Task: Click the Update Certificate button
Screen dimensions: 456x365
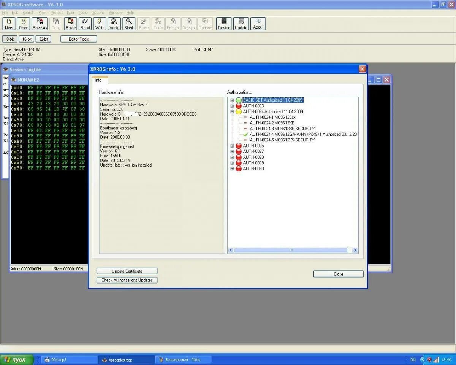Action: [x=127, y=271]
